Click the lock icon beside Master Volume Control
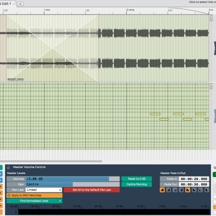 click(8, 167)
